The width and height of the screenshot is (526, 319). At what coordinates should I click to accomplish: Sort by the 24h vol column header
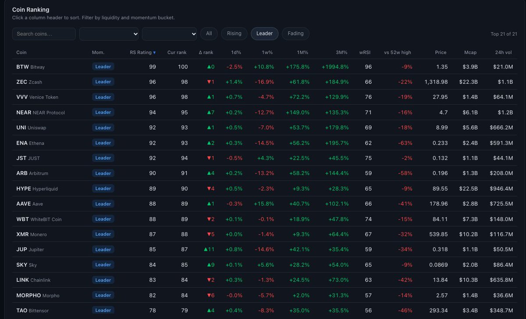coord(503,53)
